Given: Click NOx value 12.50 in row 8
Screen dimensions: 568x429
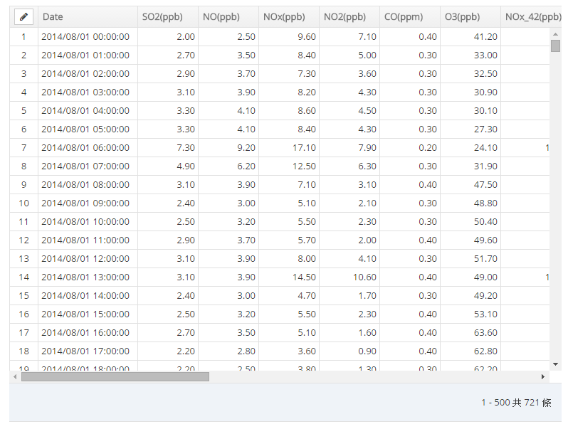Looking at the screenshot, I should click(x=289, y=166).
